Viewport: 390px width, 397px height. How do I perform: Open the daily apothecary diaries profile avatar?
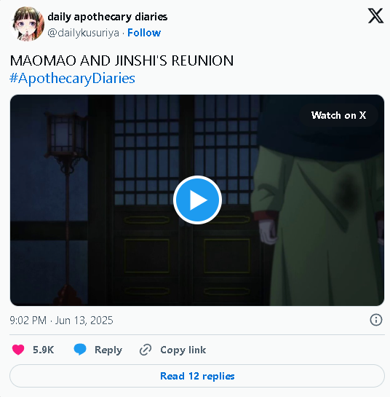28,24
